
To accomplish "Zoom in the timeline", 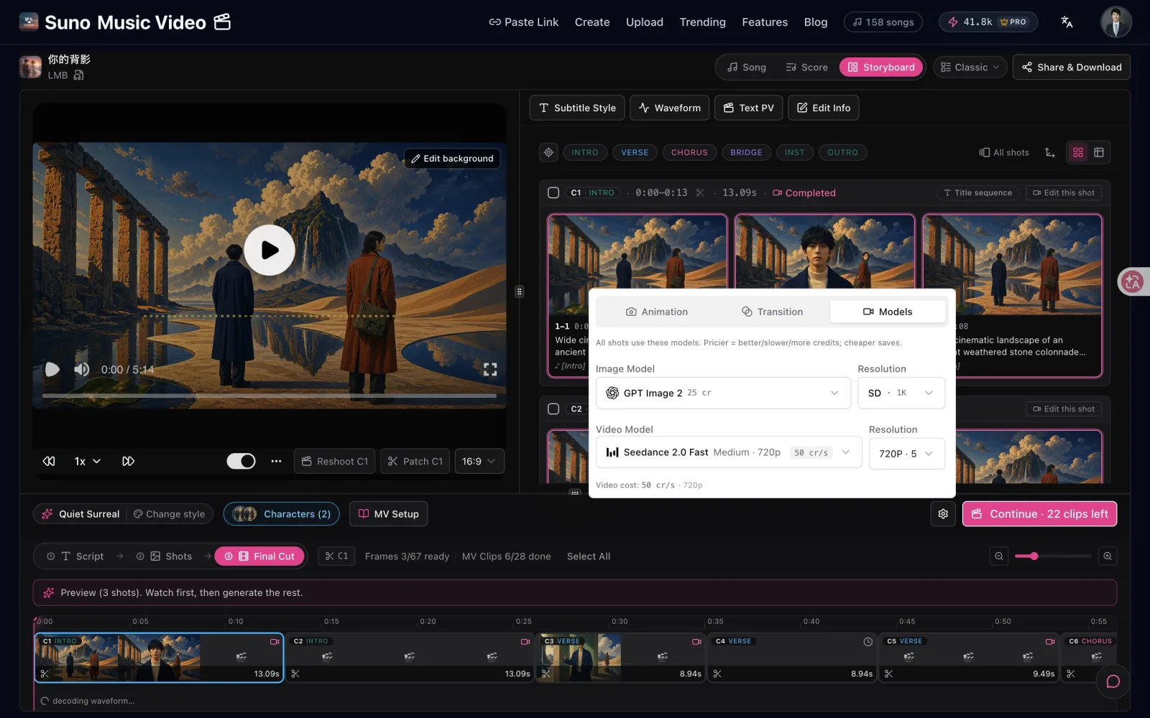I will click(x=1108, y=556).
